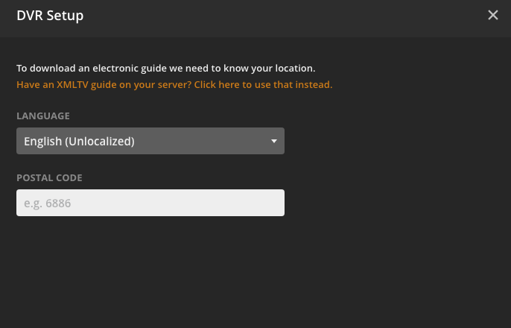
Task: Click the DVR Setup title text
Action: 50,15
